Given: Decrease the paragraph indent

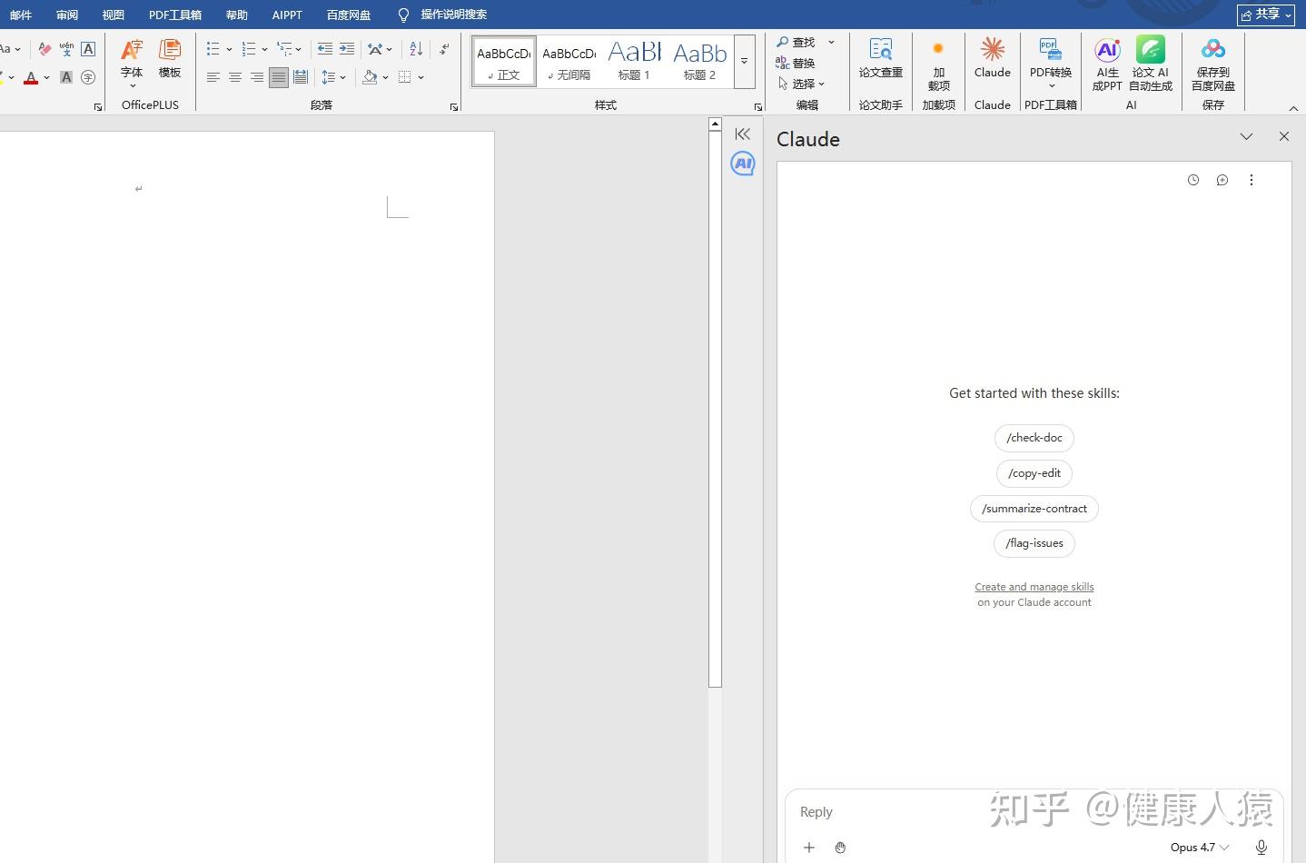Looking at the screenshot, I should click(x=324, y=49).
